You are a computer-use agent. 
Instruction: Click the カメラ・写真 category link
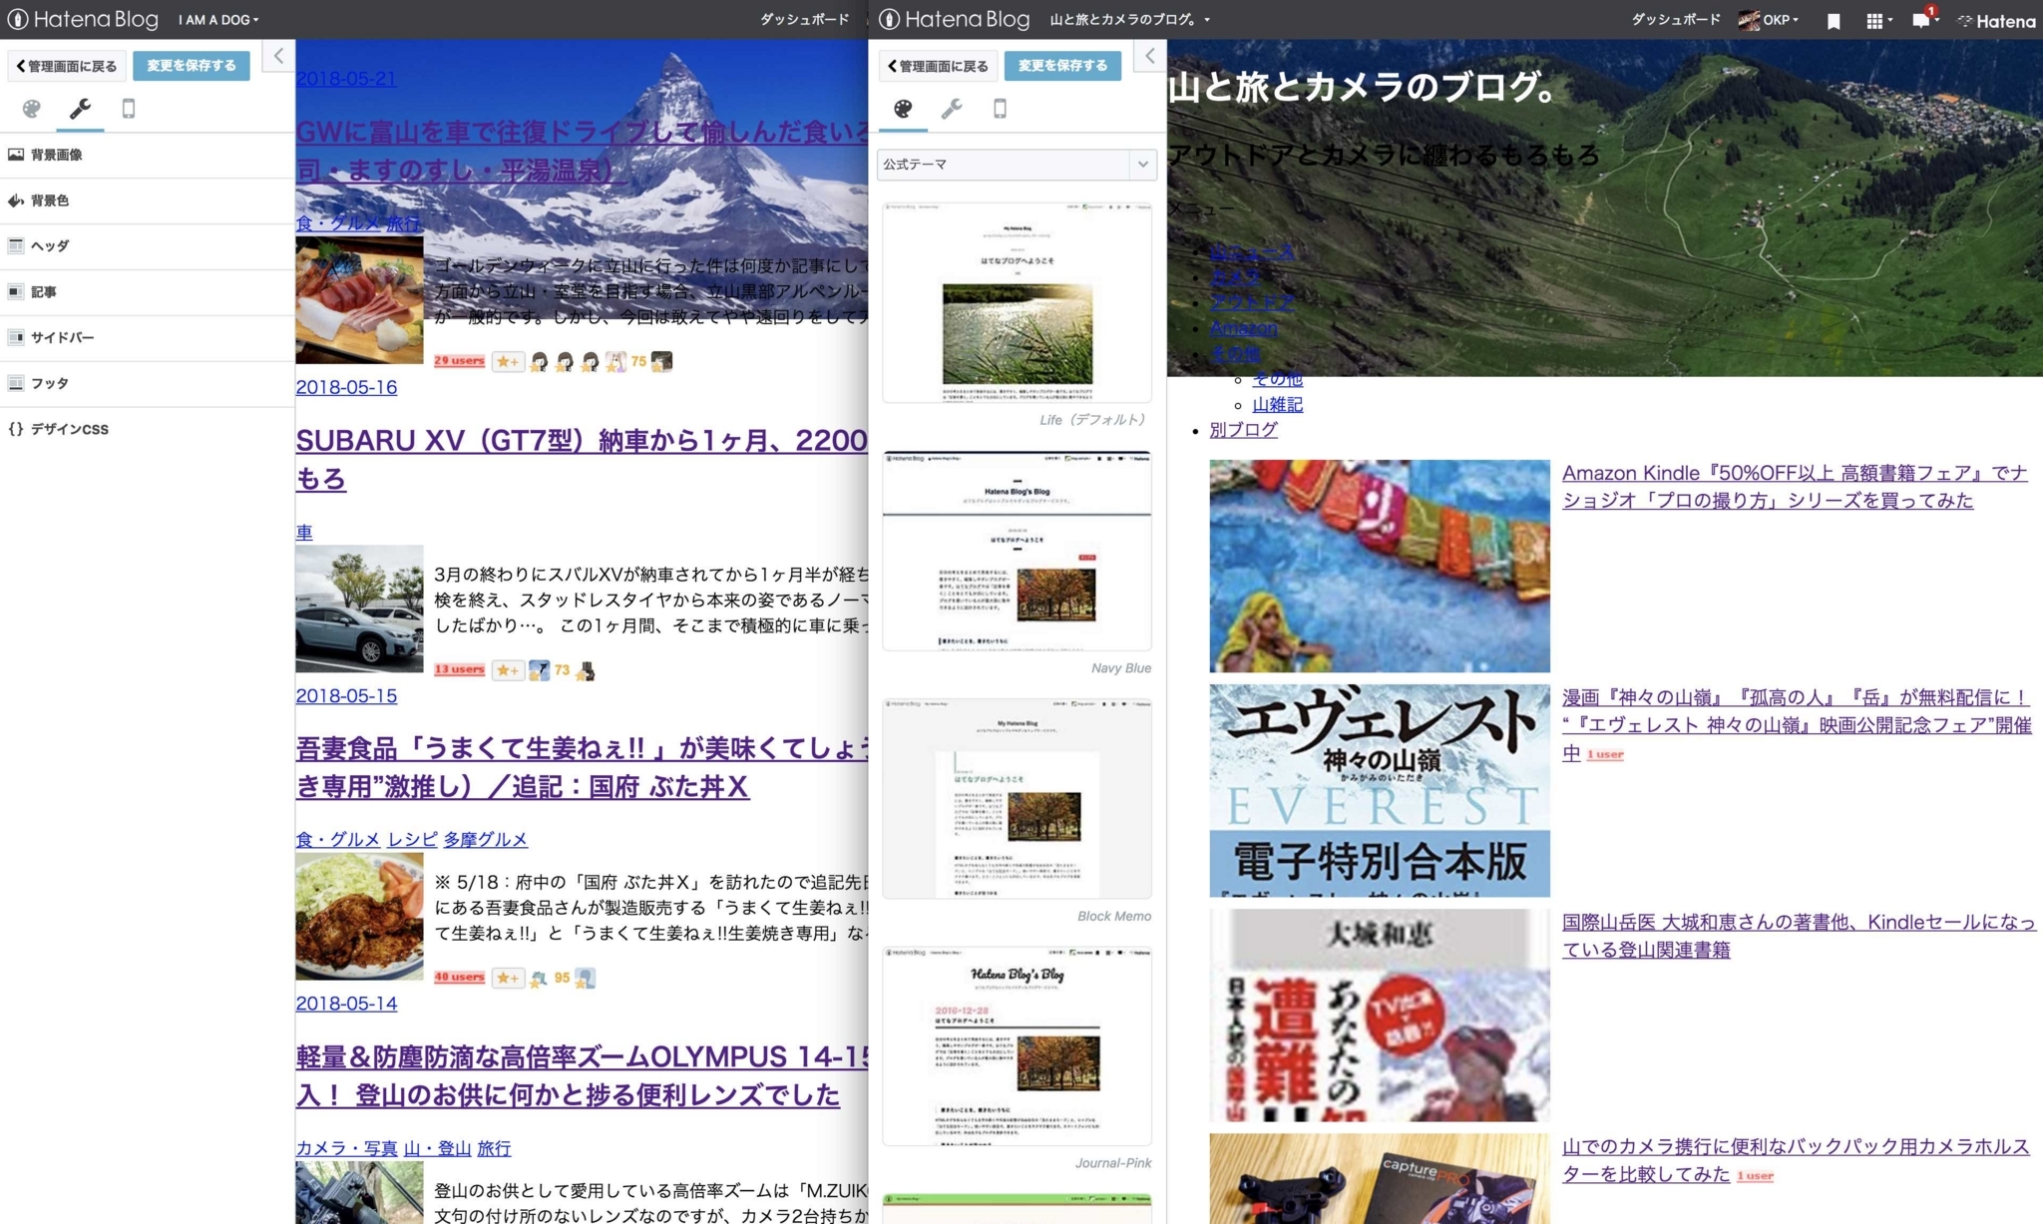(346, 1148)
